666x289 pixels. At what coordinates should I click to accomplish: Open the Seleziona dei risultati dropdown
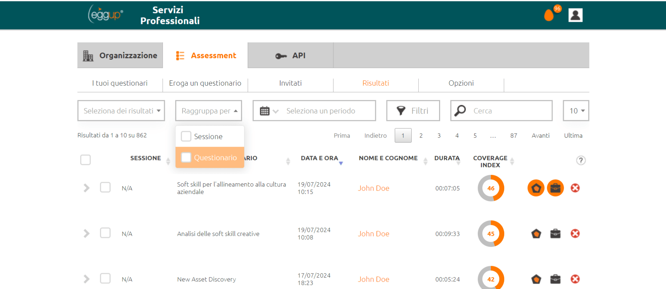(121, 111)
